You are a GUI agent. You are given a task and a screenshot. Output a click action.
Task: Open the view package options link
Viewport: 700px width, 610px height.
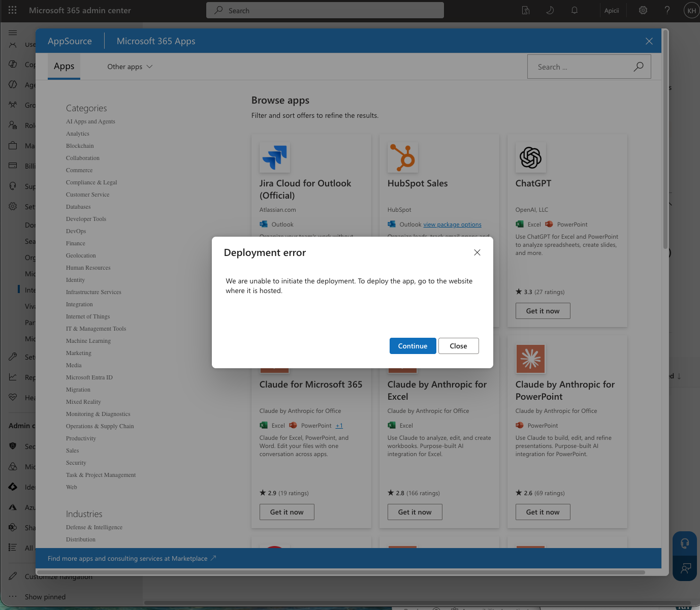click(453, 224)
